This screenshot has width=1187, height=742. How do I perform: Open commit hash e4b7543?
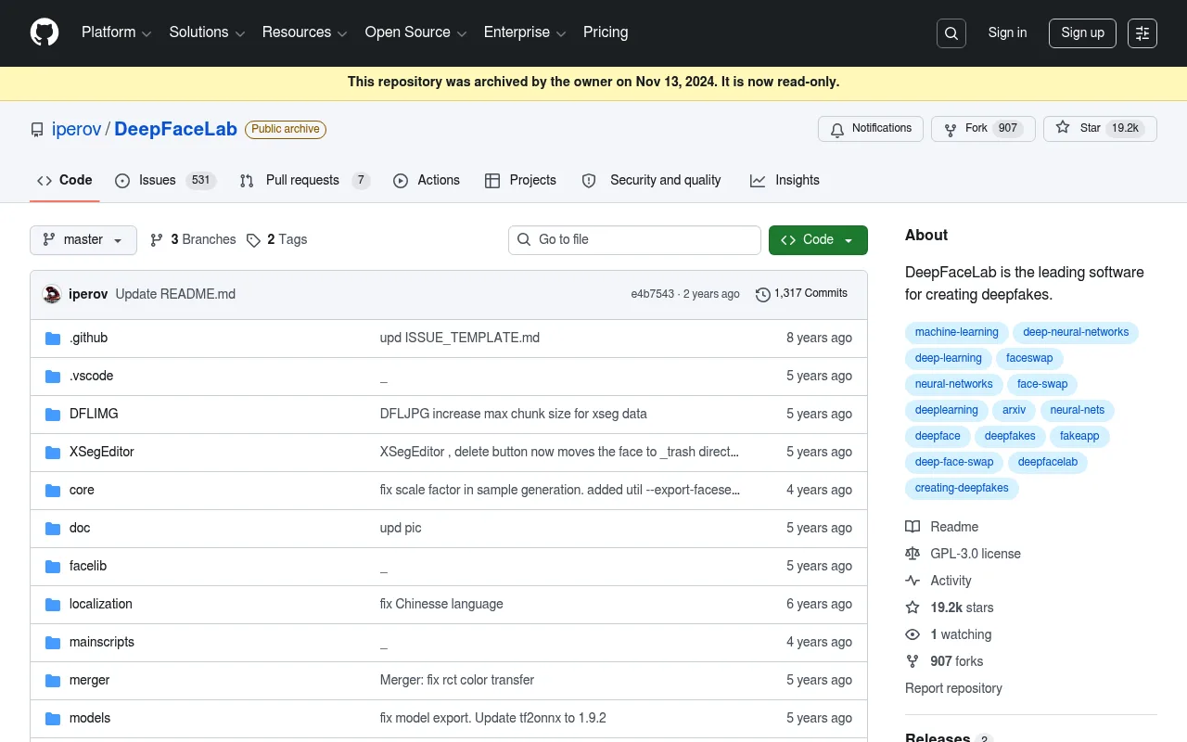[x=653, y=294]
